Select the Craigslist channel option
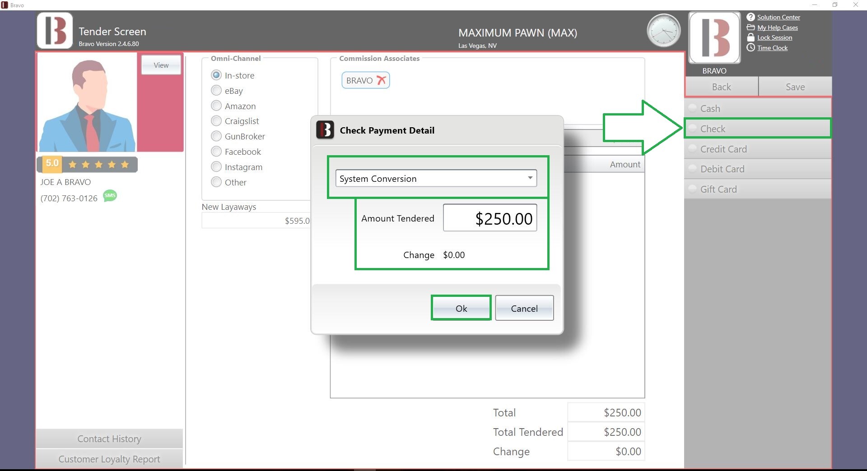The height and width of the screenshot is (471, 867). click(216, 121)
